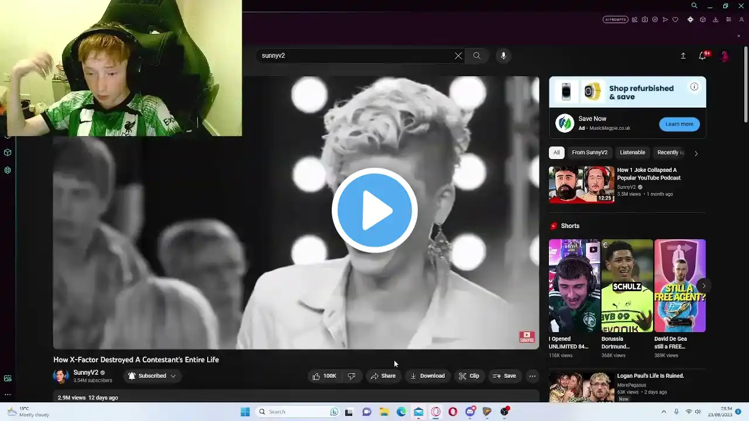Show next Shorts with the carousel arrow

(704, 286)
